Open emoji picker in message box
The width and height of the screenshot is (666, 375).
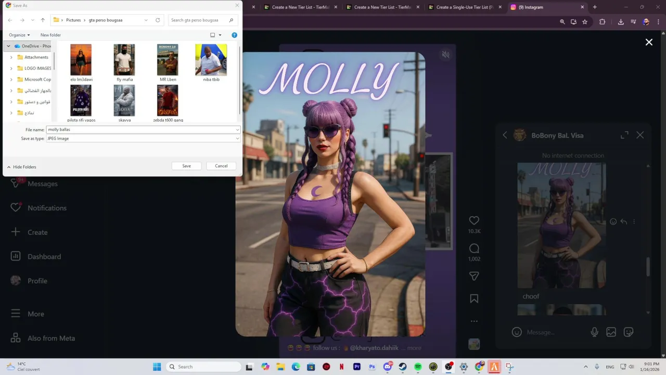point(517,332)
